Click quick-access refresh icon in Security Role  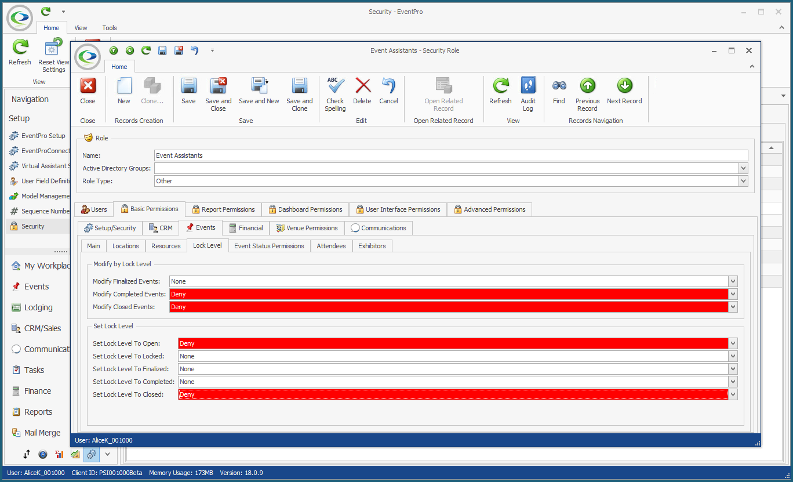(146, 50)
